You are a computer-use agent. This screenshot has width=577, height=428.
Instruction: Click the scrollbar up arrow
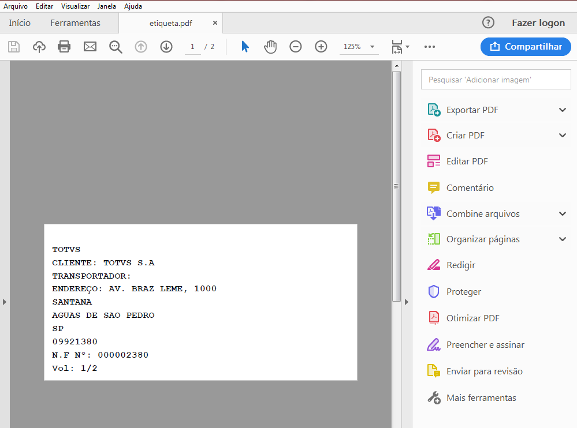[x=396, y=66]
